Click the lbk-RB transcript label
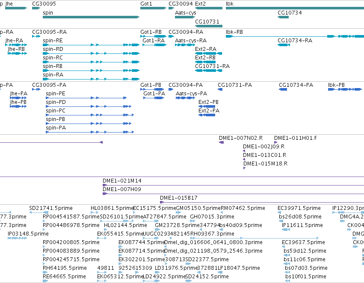The image size is (364, 283). (x=234, y=32)
